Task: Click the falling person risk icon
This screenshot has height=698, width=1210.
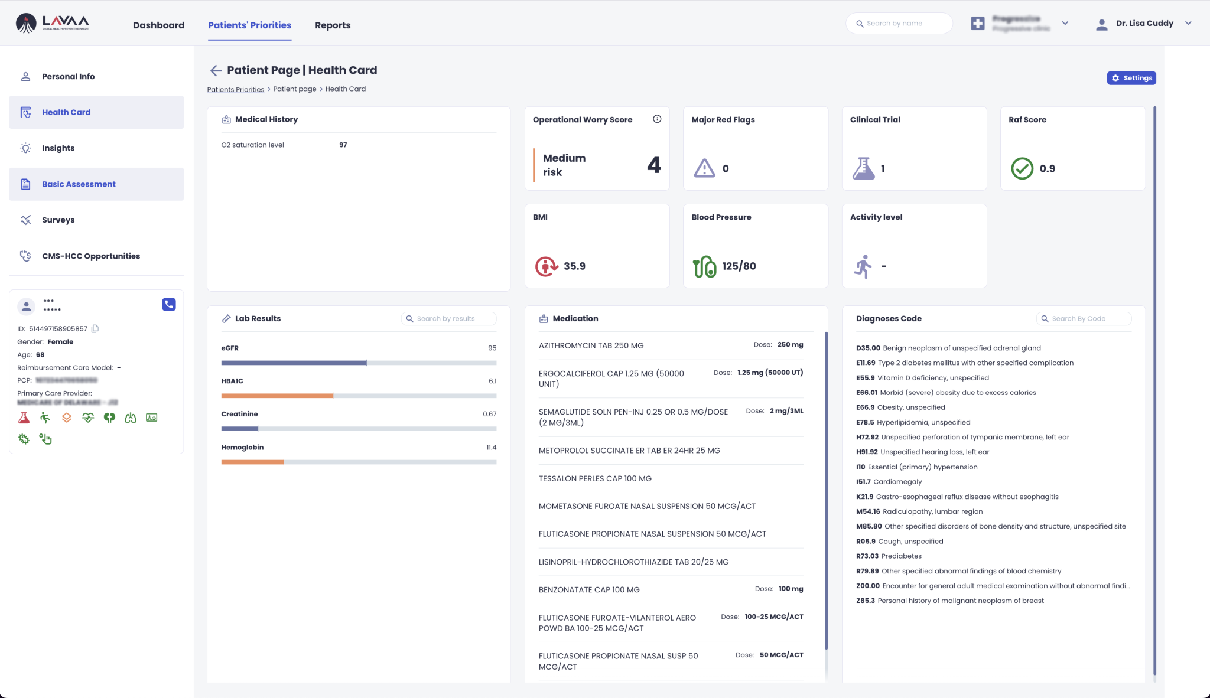Action: [x=45, y=418]
